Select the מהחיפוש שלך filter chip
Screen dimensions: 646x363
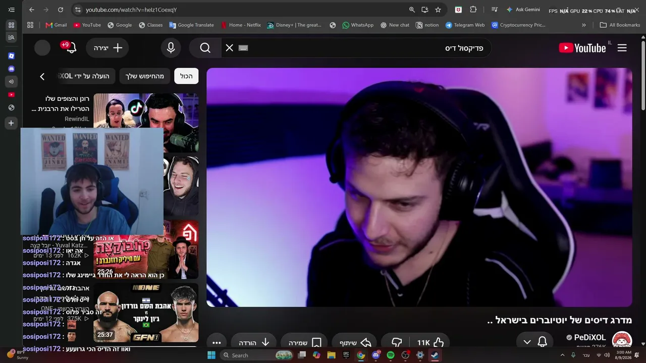145,76
